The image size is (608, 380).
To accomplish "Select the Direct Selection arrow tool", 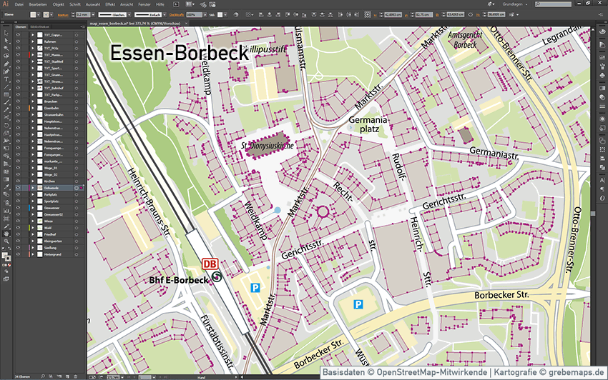I will coord(6,41).
